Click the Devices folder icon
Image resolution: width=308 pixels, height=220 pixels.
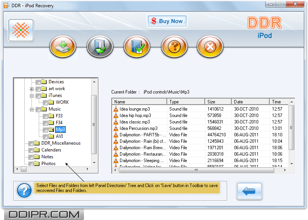click(x=44, y=82)
